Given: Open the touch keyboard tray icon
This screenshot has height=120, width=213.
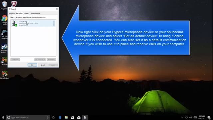Looking at the screenshot, I should point(195,118).
